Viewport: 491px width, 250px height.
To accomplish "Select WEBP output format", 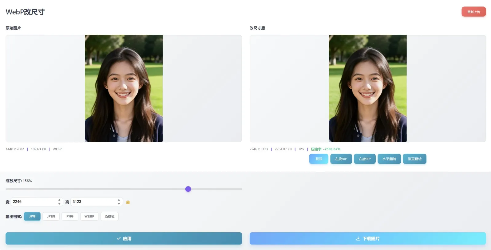I will point(89,216).
